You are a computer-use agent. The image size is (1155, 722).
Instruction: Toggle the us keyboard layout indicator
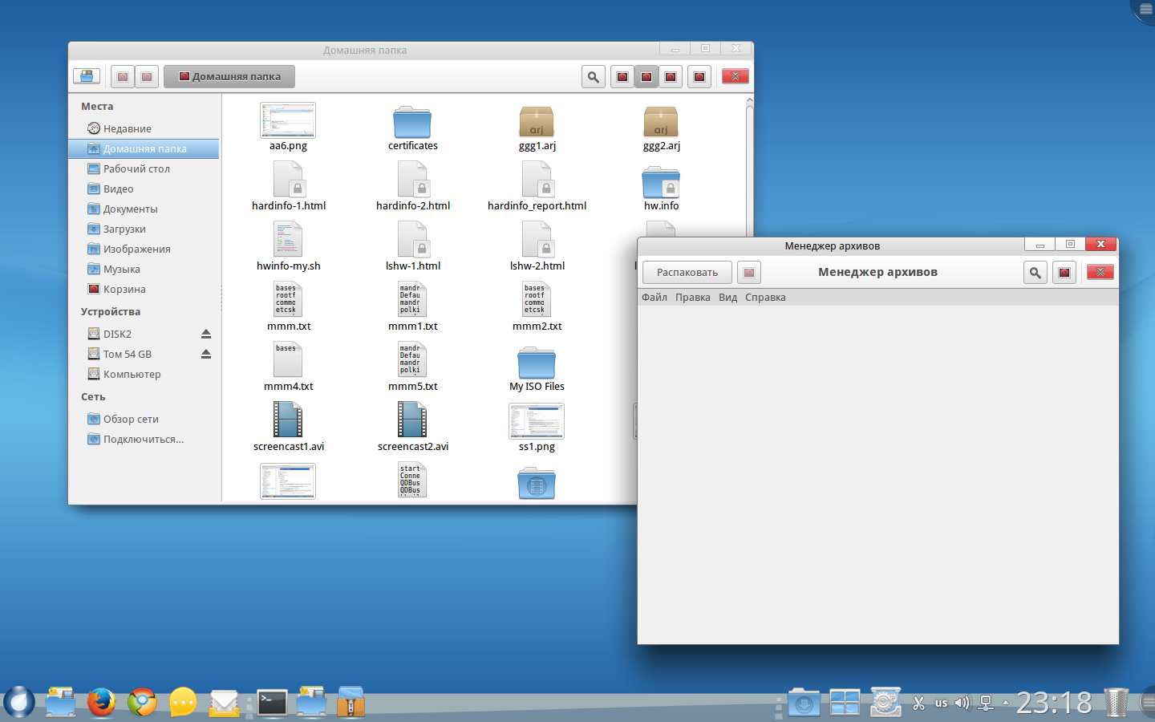[941, 703]
